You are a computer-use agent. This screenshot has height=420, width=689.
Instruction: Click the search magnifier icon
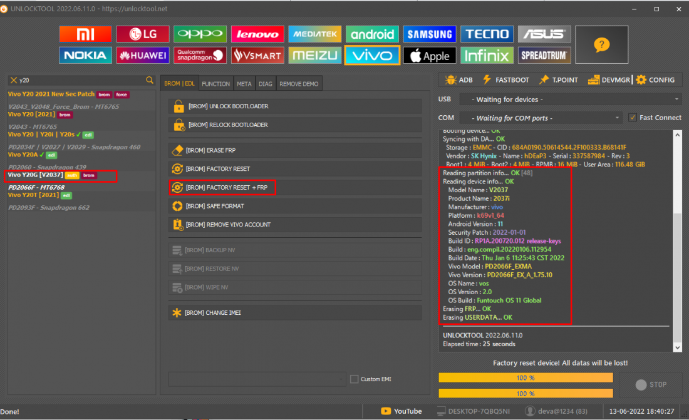pyautogui.click(x=150, y=80)
